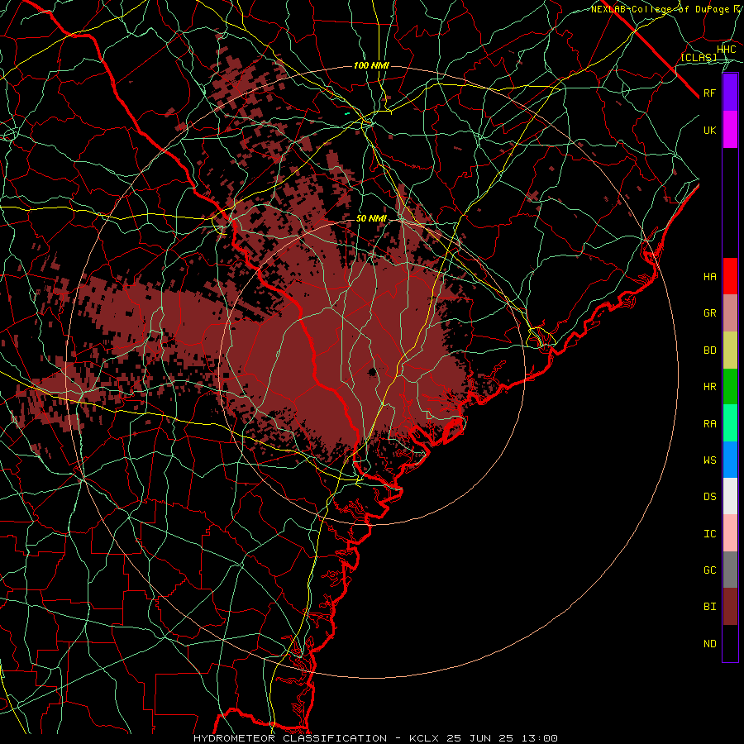The width and height of the screenshot is (744, 744).
Task: Click the IC legend label
Action: click(x=710, y=534)
